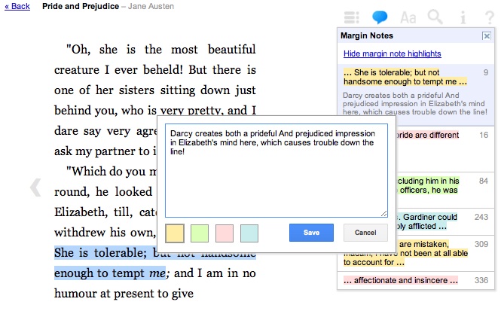Click the Margin Notes panel heading

367,35
